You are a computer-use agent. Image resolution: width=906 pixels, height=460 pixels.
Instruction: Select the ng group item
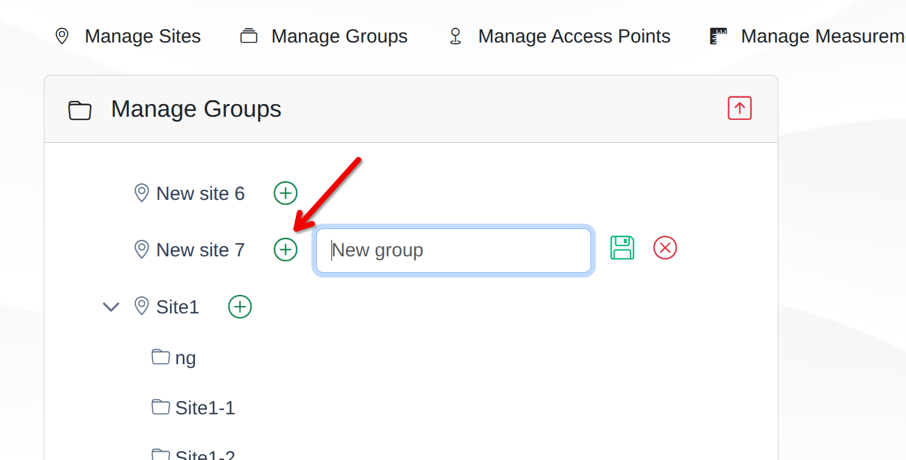tap(185, 358)
